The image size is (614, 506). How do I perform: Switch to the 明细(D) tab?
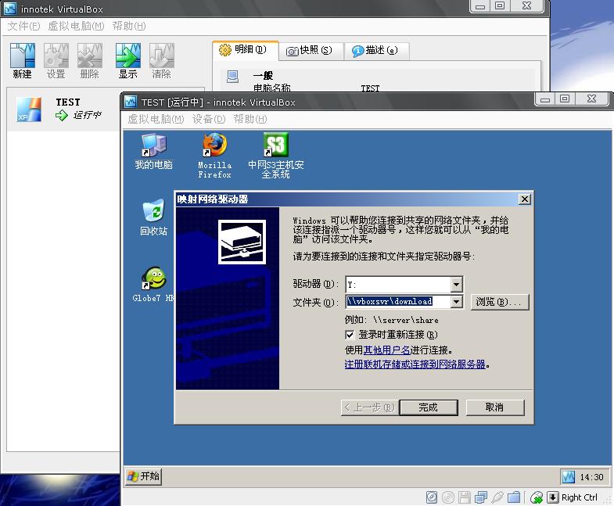pyautogui.click(x=246, y=50)
